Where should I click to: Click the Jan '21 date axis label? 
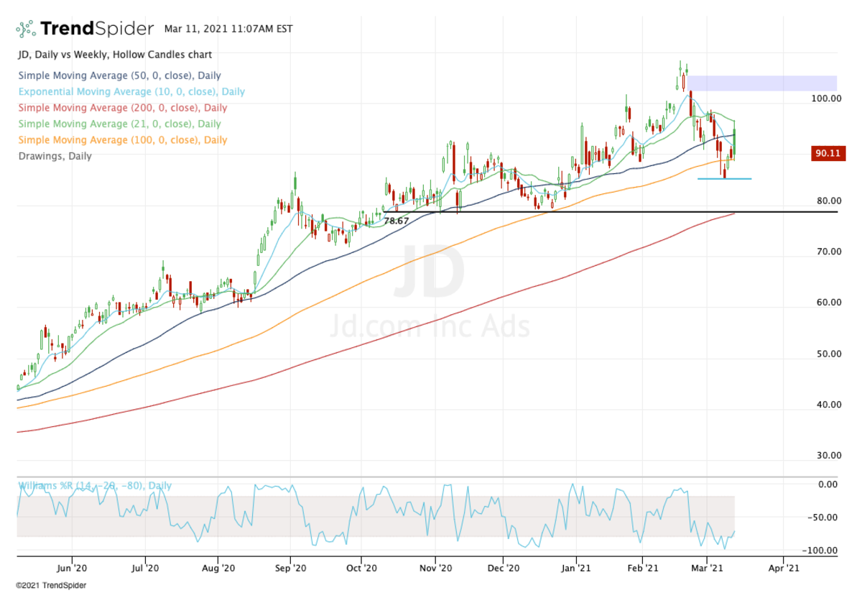[576, 567]
